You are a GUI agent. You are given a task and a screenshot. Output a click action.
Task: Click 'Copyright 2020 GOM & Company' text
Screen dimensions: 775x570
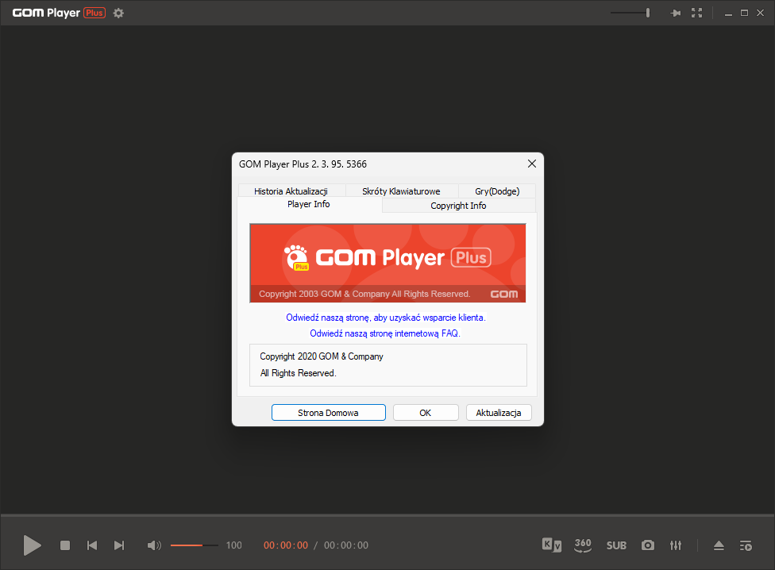[322, 356]
